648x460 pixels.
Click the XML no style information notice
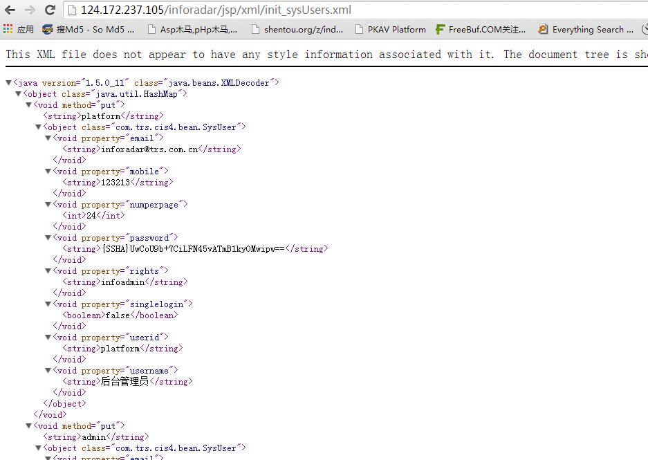coord(326,54)
